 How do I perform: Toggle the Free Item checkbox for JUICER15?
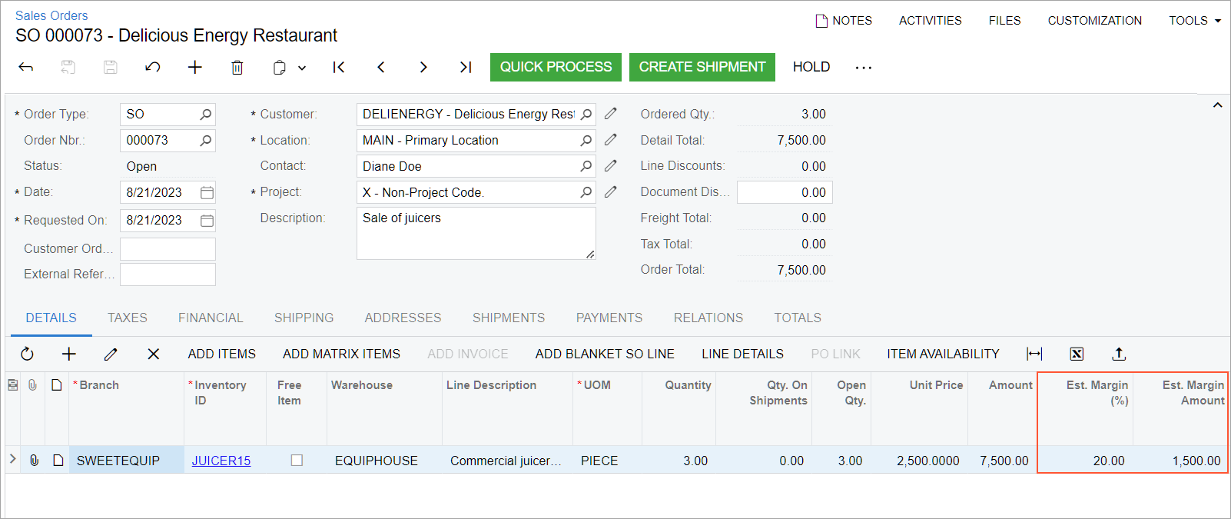297,460
